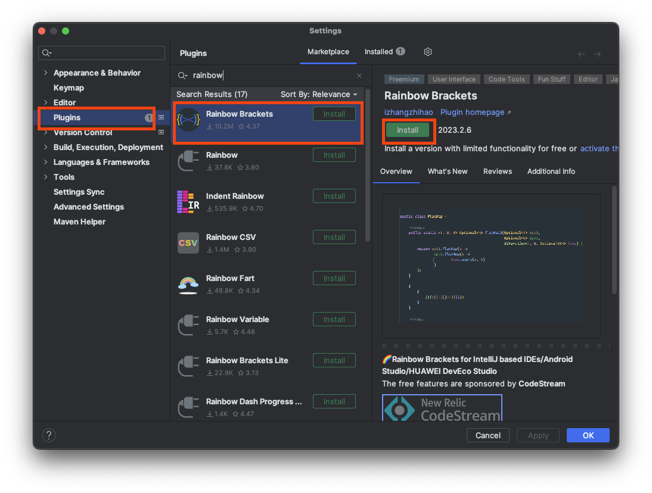Click the search results list scrollbar
652x493 pixels.
click(x=368, y=165)
